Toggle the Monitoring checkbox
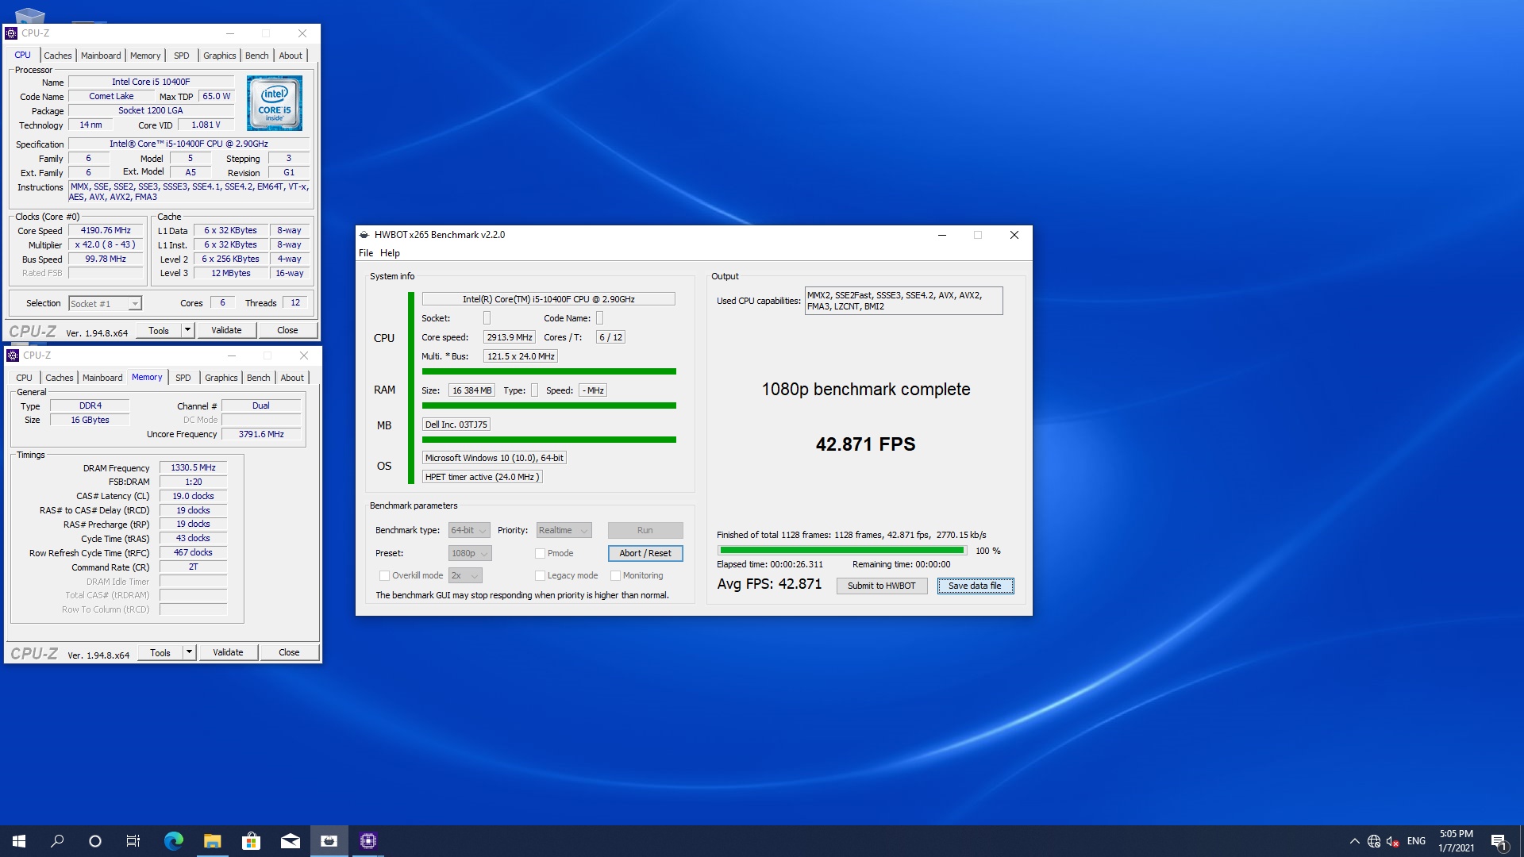Image resolution: width=1524 pixels, height=857 pixels. (615, 575)
